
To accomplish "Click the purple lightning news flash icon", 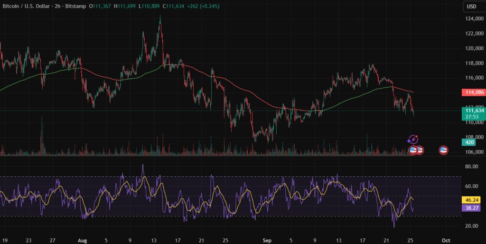I will [413, 140].
